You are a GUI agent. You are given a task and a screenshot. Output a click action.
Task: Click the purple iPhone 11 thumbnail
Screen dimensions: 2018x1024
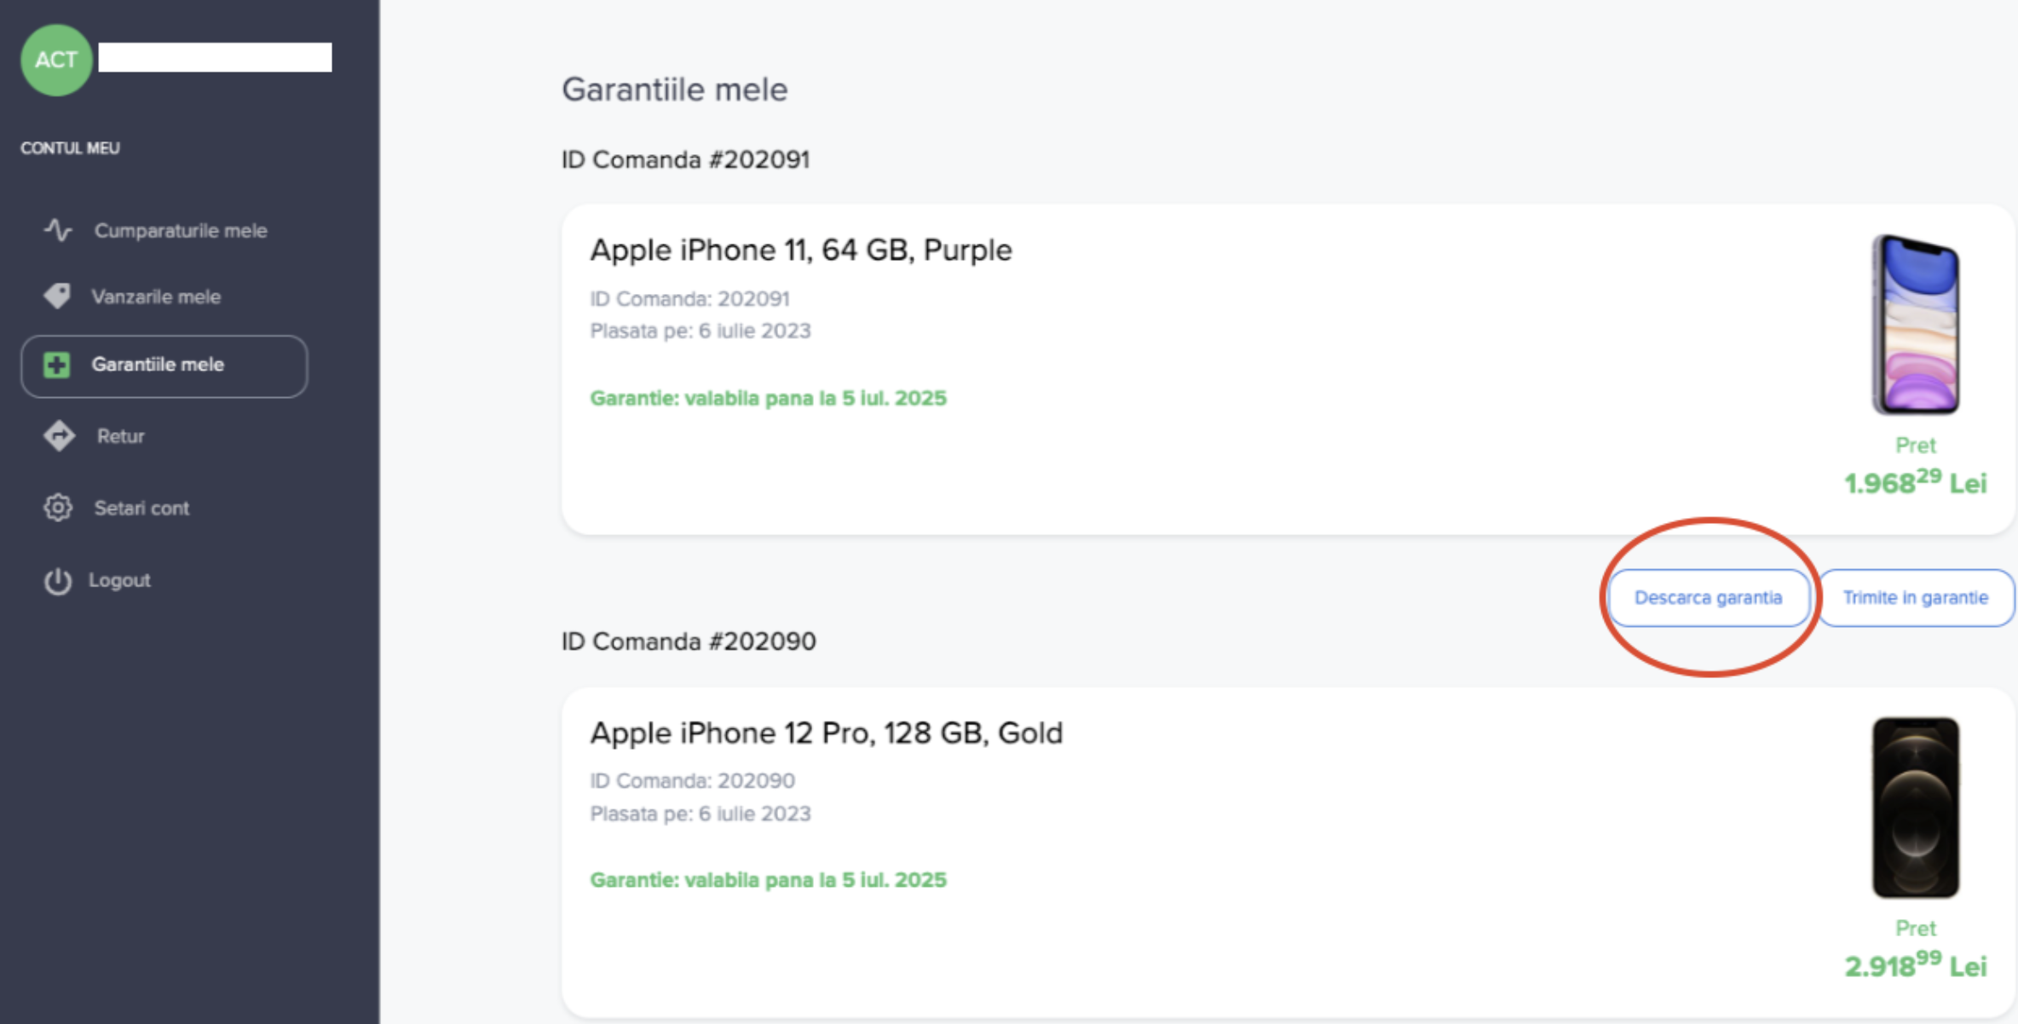(x=1915, y=325)
